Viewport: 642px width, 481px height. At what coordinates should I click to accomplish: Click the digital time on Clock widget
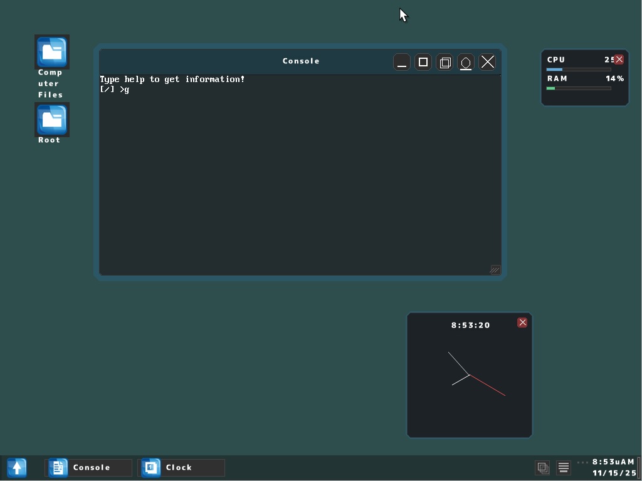tap(470, 325)
